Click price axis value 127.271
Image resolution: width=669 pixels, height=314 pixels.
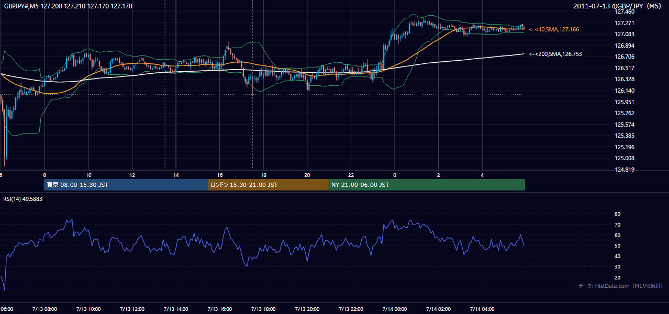coord(625,23)
